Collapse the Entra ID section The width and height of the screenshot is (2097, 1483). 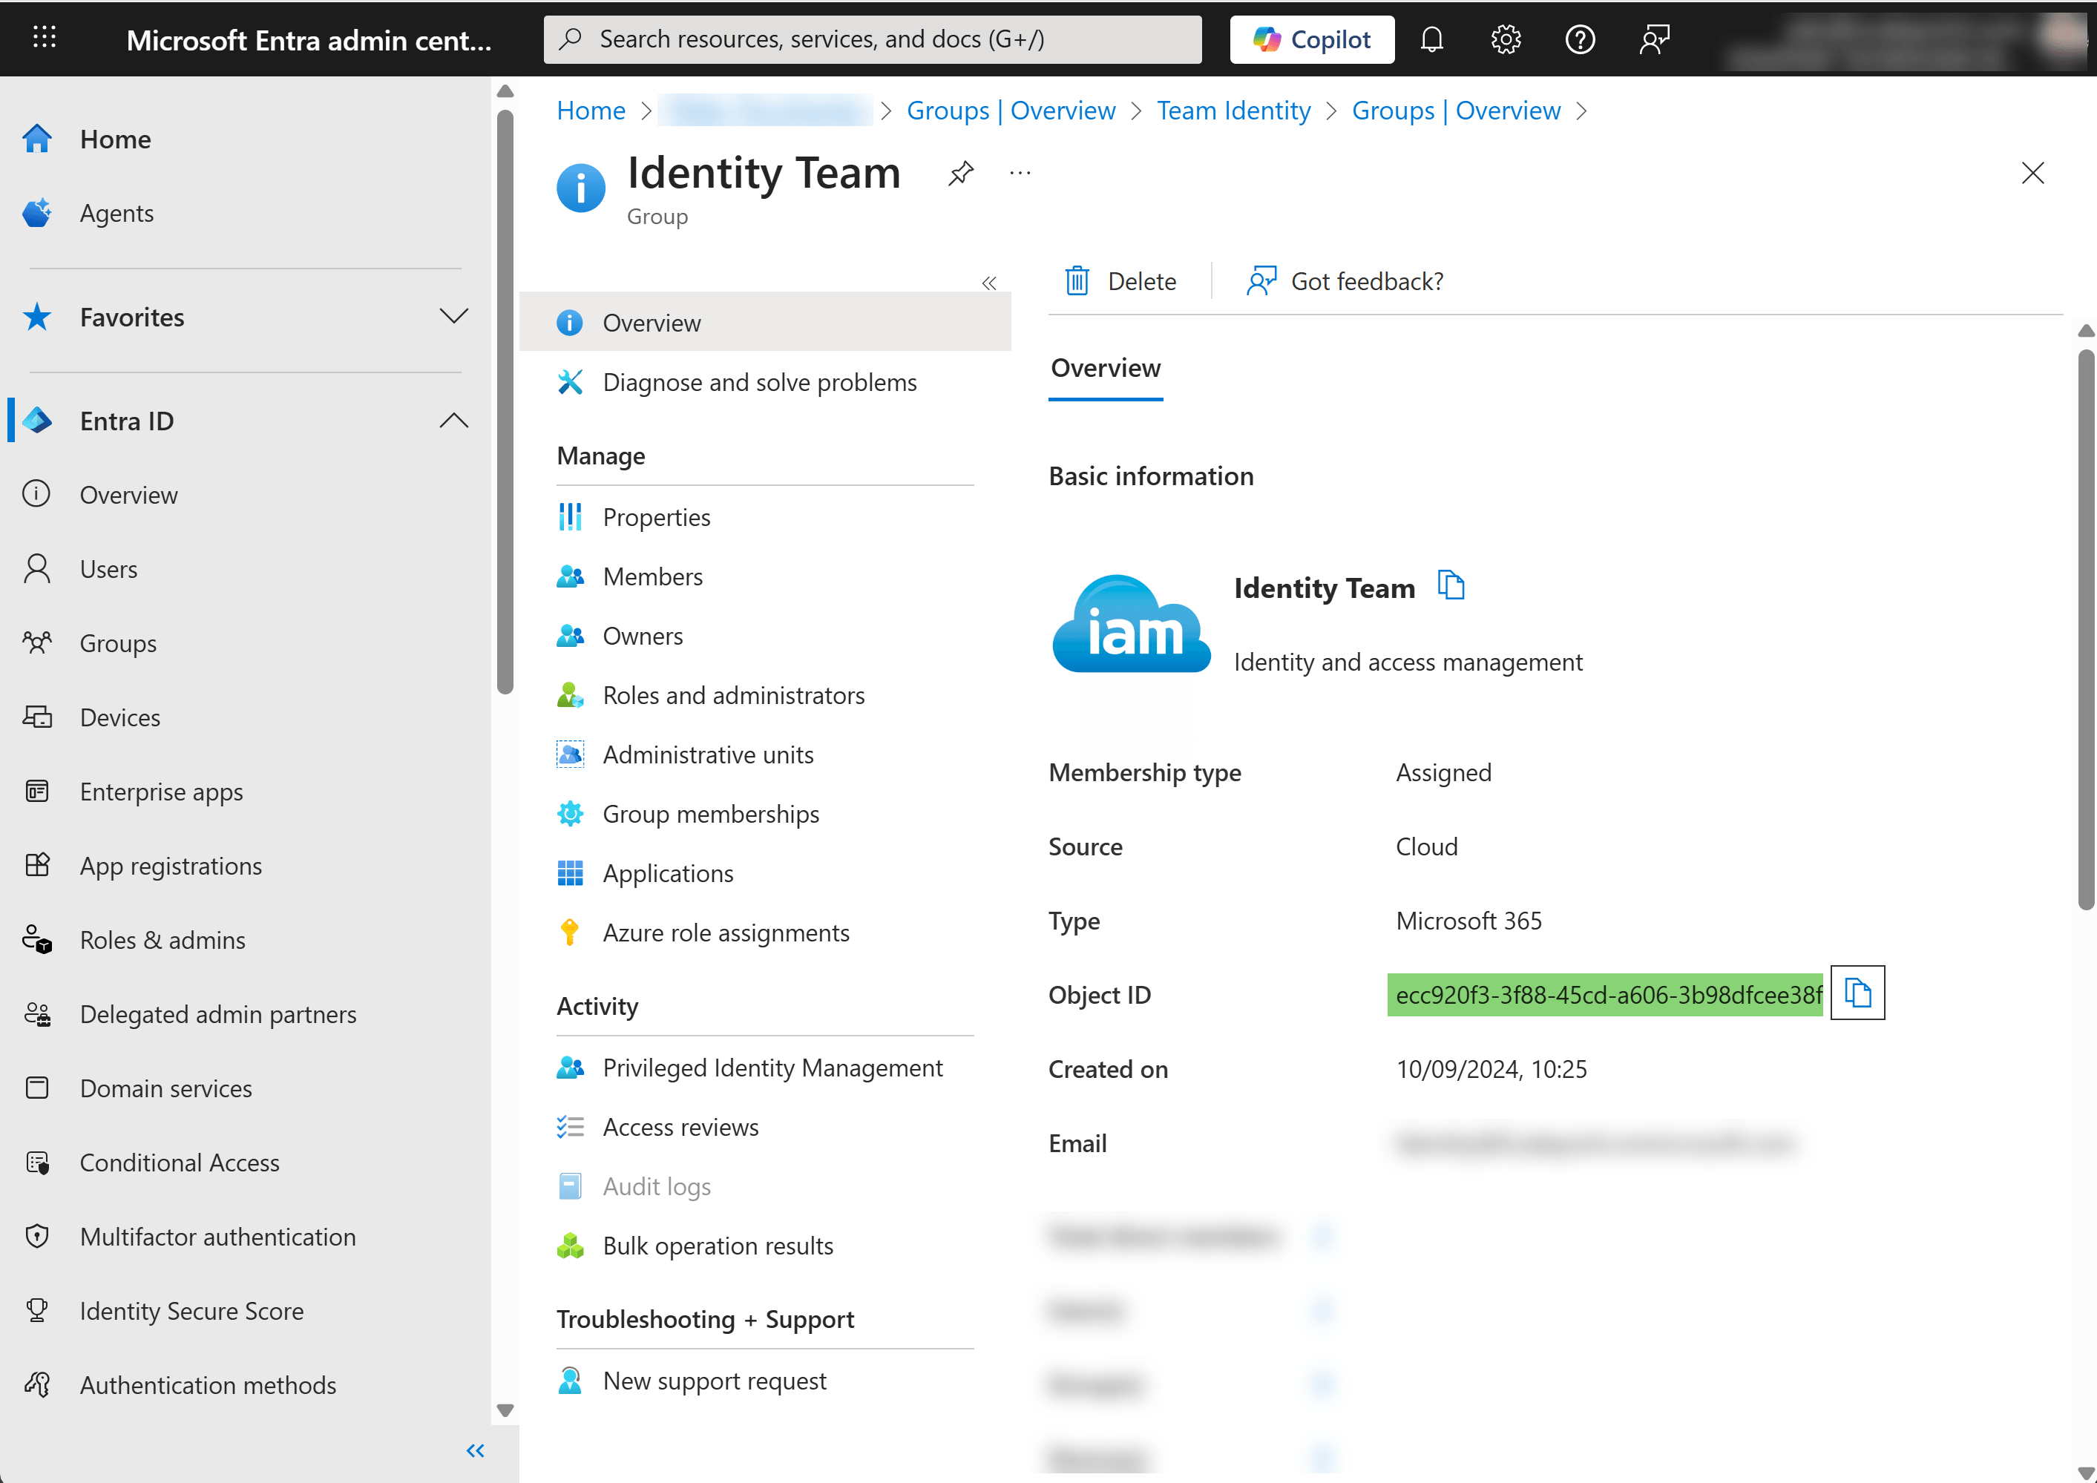(453, 421)
